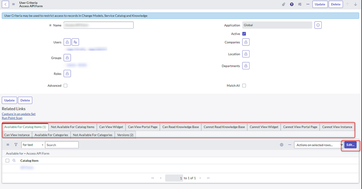The image size is (362, 189).
Task: Click the Update button below the form
Action: coord(9,100)
